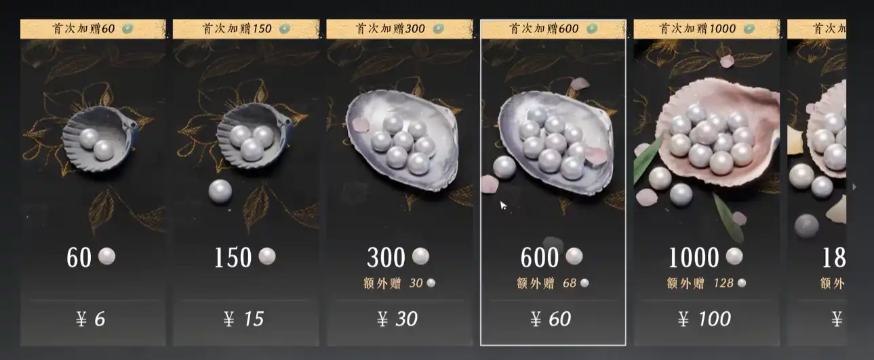Click jade coin icon on 首次加赠1000 banner
This screenshot has width=874, height=360.
pos(749,28)
